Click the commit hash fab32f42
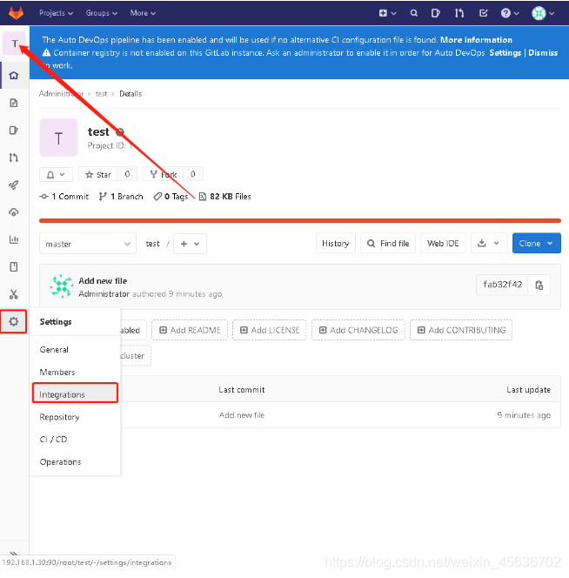Screen dimensions: 569x578 click(x=502, y=285)
